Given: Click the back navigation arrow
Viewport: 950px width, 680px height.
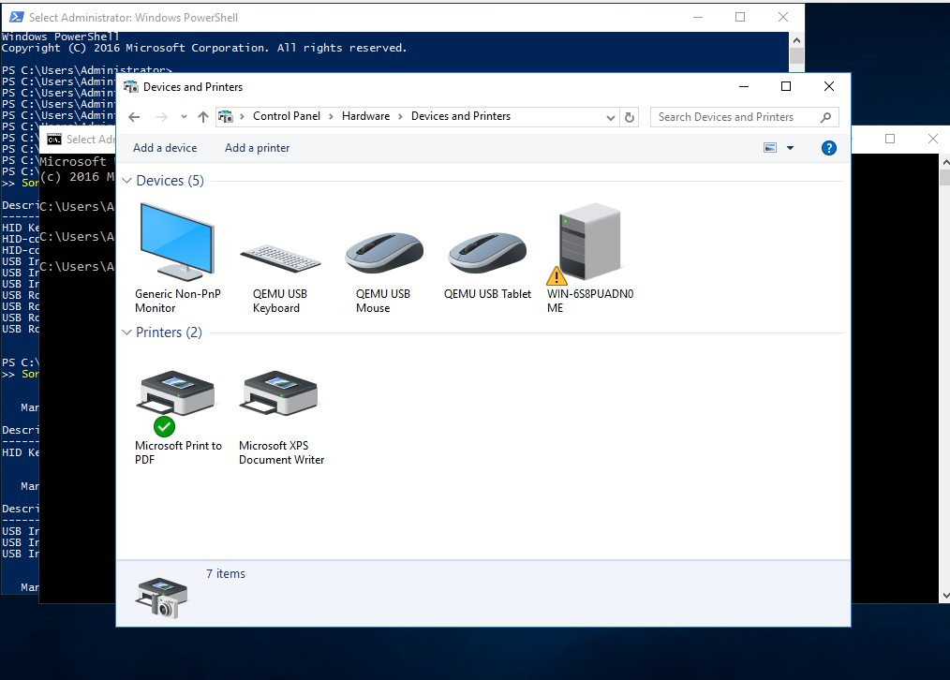Looking at the screenshot, I should pyautogui.click(x=133, y=116).
